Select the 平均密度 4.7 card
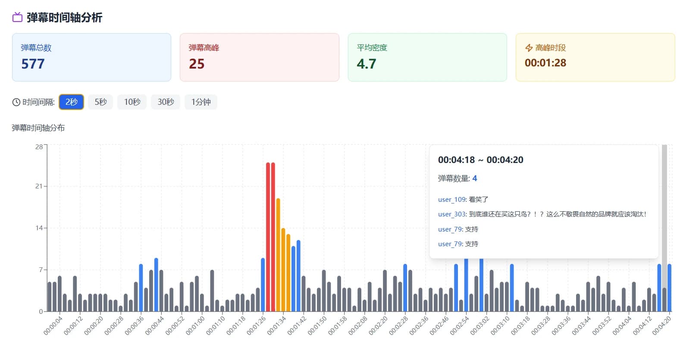The width and height of the screenshot is (680, 357). [x=427, y=57]
